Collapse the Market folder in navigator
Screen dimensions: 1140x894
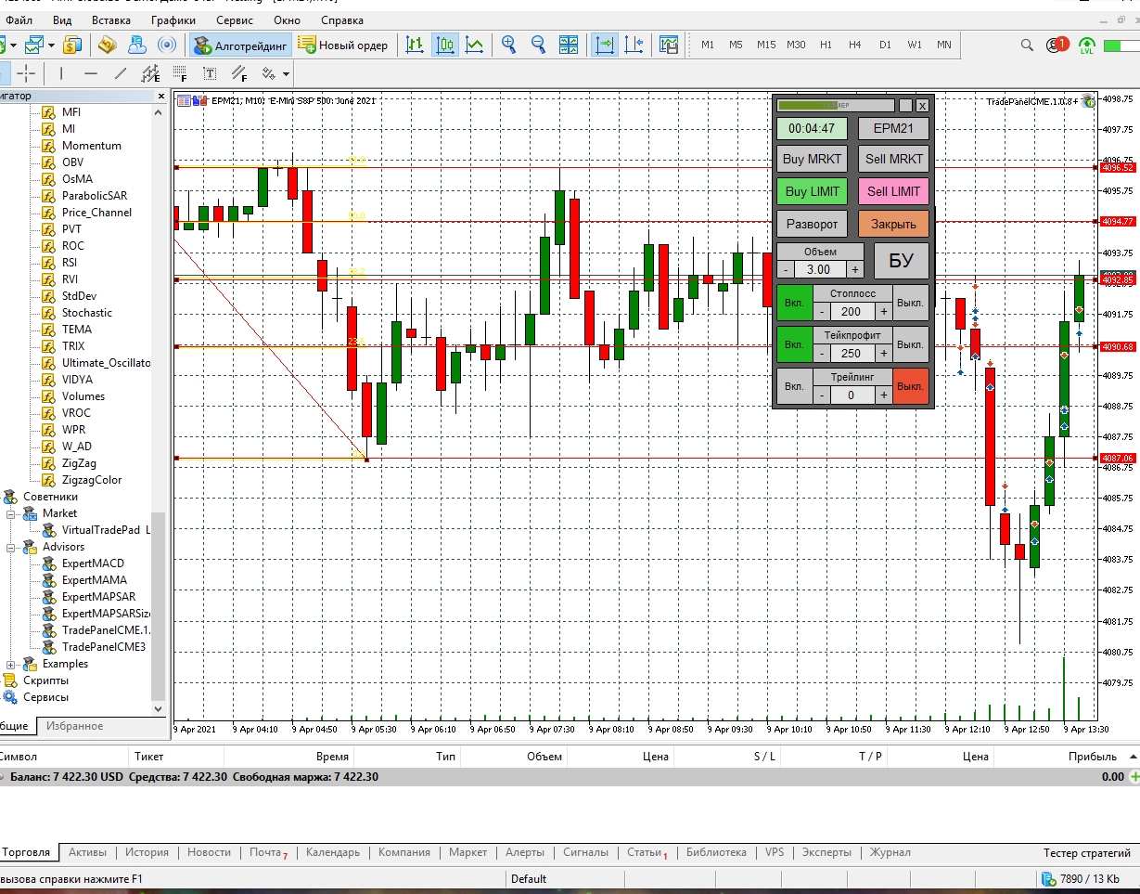[x=11, y=513]
